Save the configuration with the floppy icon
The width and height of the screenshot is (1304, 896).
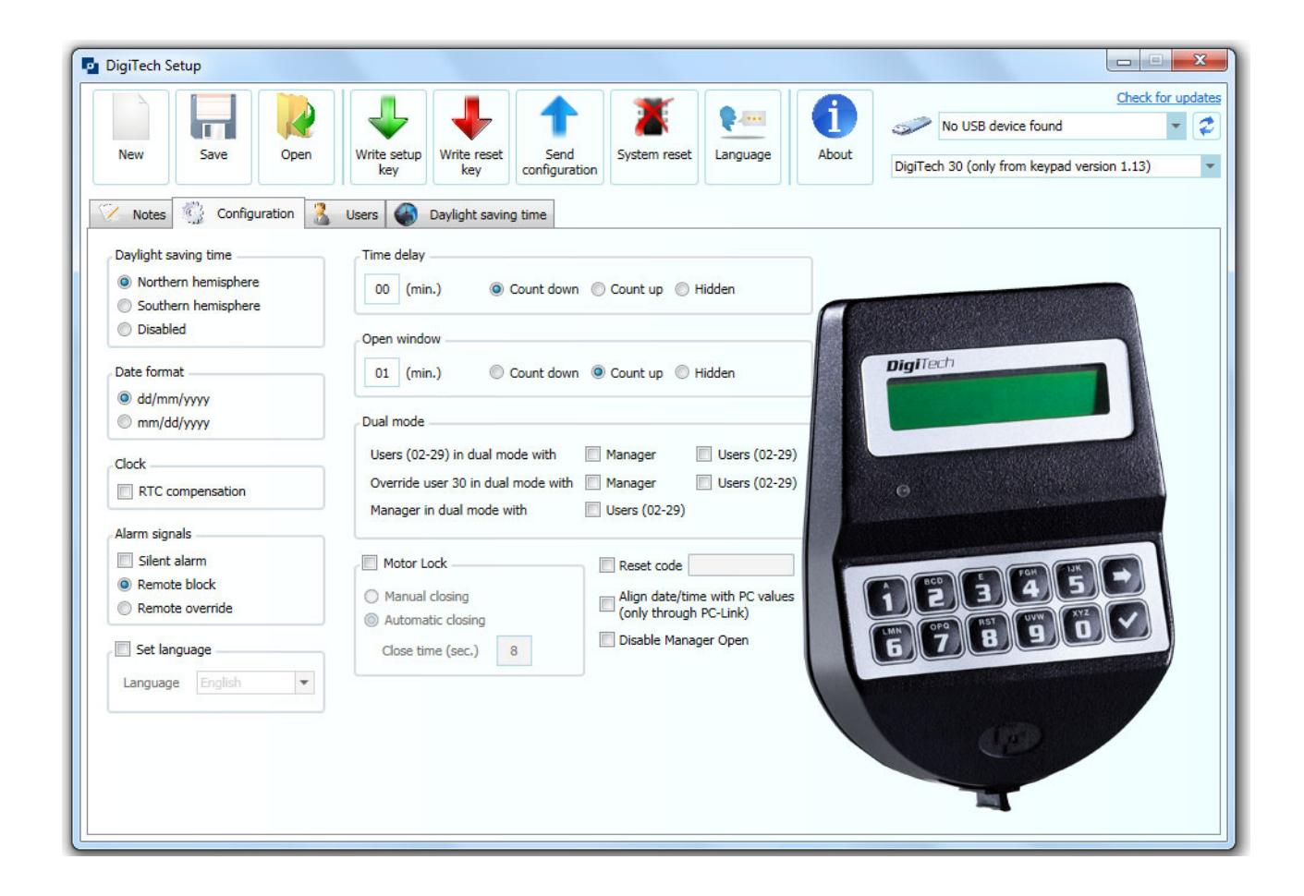coord(213,137)
